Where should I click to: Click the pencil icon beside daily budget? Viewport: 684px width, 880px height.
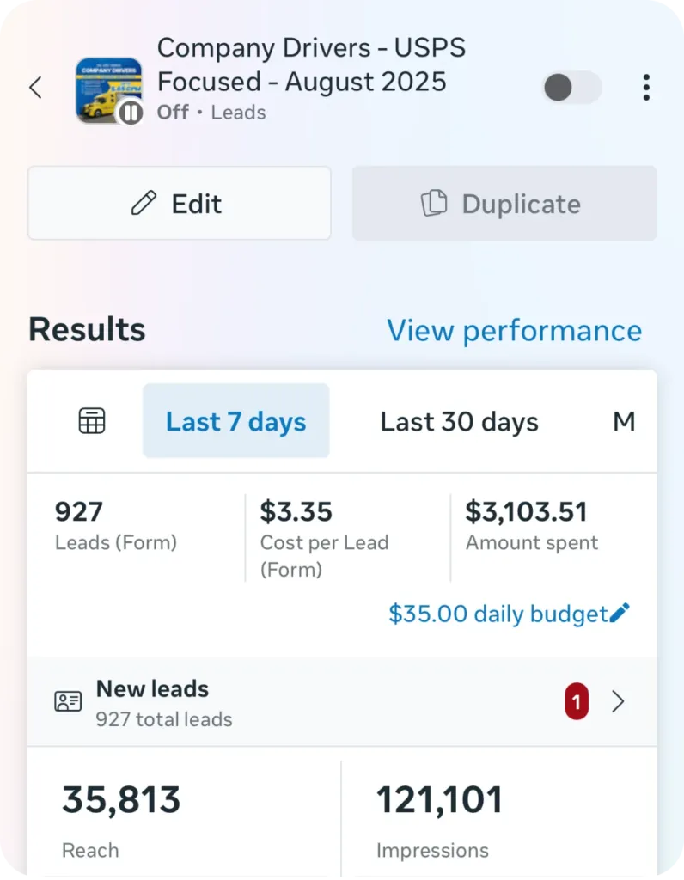click(620, 613)
